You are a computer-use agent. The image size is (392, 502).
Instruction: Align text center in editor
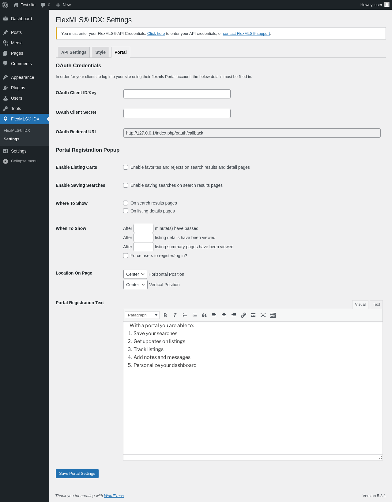pyautogui.click(x=224, y=315)
